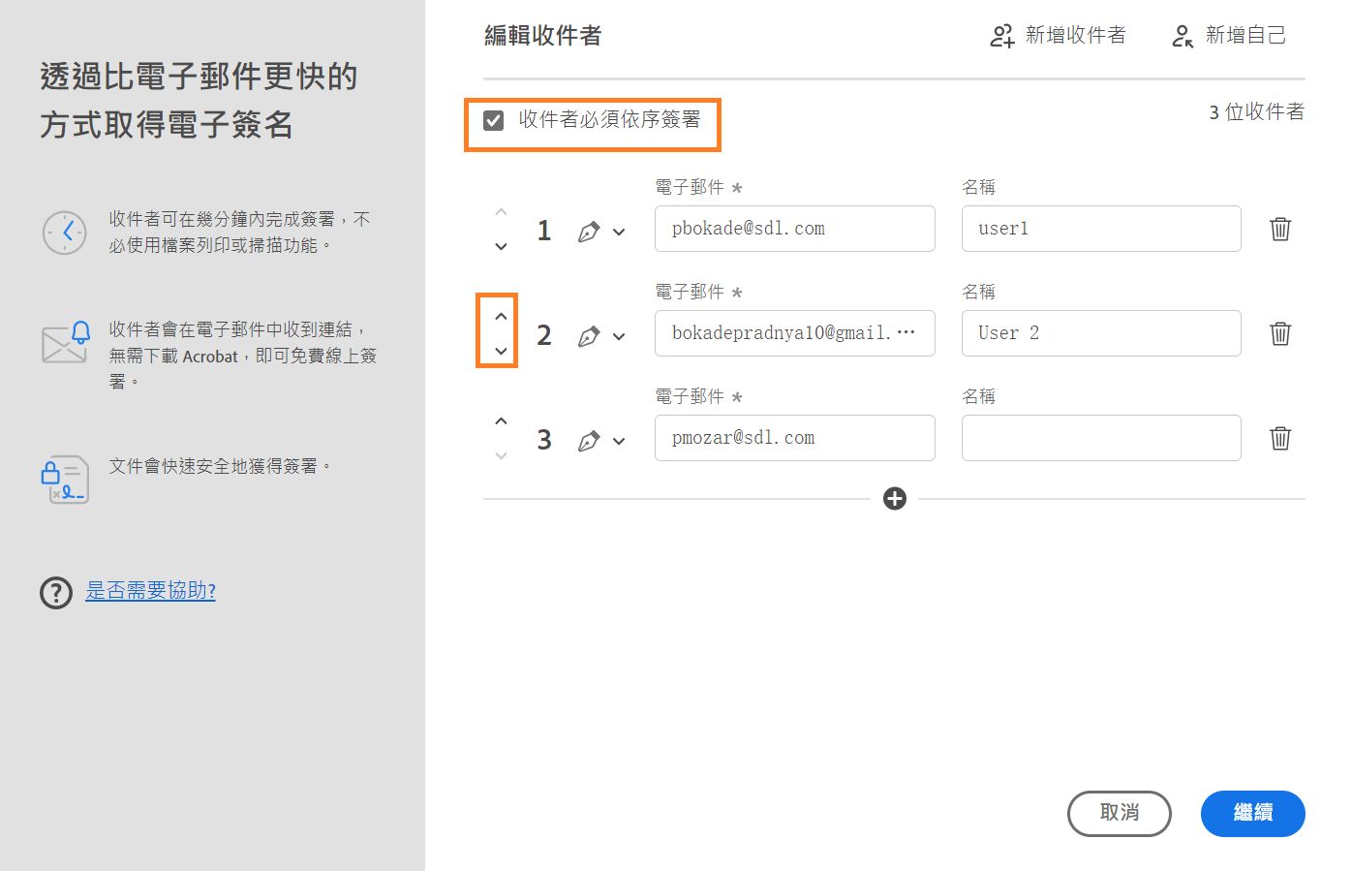The height and width of the screenshot is (871, 1352).
Task: Click the empty 名稱 field for recipient 3
Action: pyautogui.click(x=1100, y=438)
